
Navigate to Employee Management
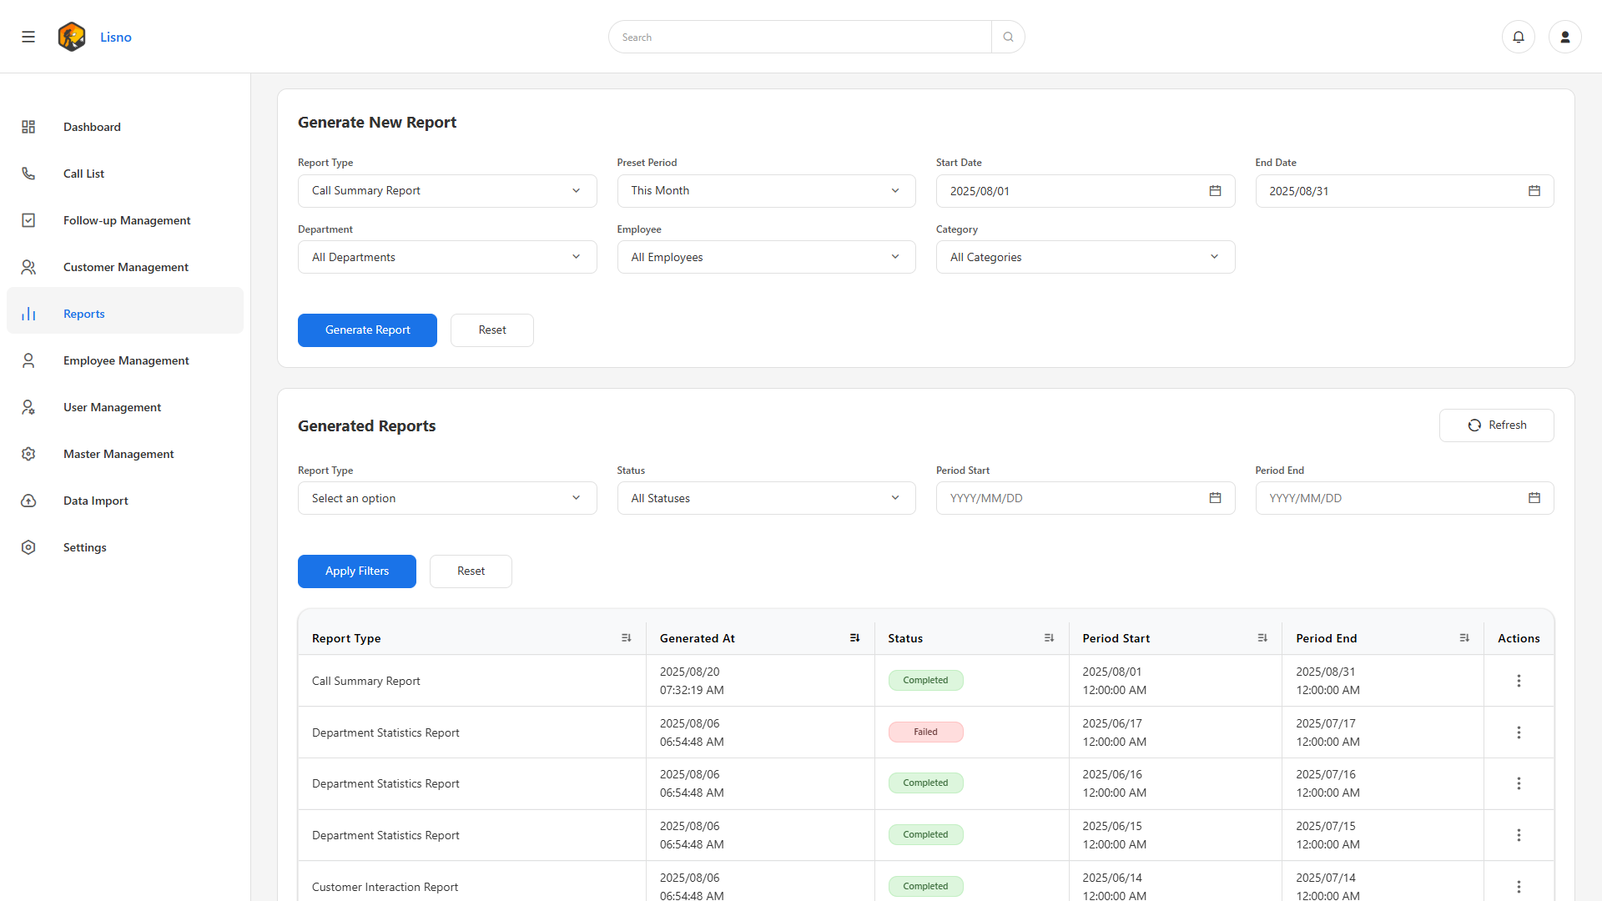point(126,360)
